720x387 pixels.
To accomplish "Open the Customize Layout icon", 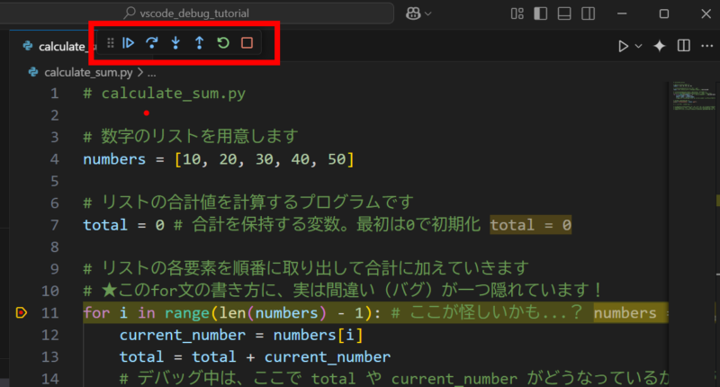I will (517, 13).
